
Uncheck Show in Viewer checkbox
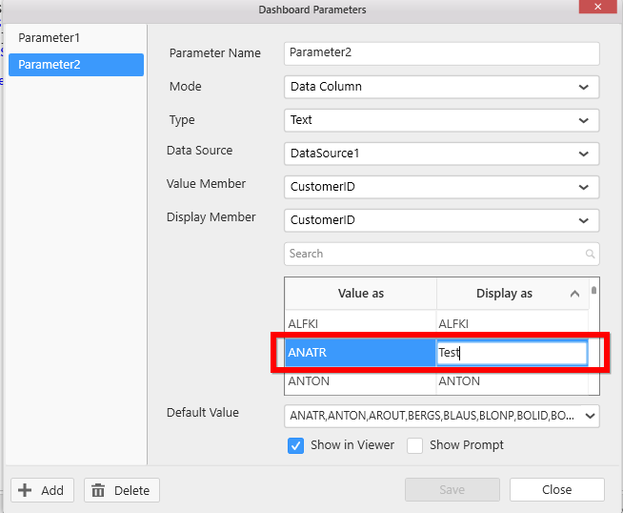tap(295, 445)
